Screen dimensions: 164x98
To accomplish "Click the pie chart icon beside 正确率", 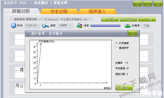I will click(127, 26).
